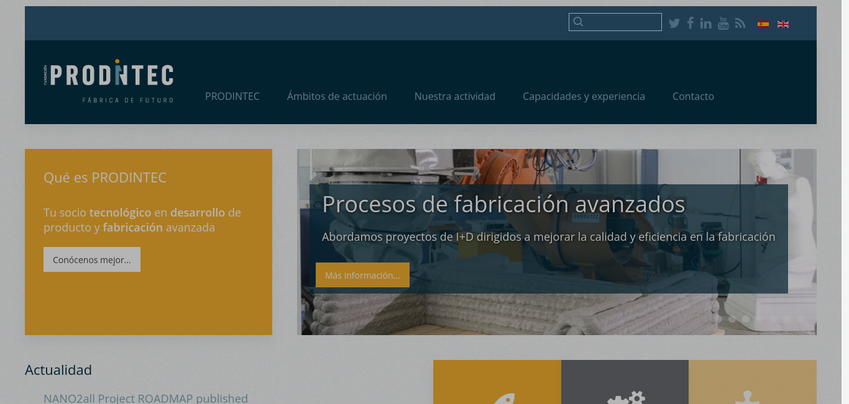Click the magnifier icon in search box
Image resolution: width=849 pixels, height=404 pixels.
(x=578, y=22)
